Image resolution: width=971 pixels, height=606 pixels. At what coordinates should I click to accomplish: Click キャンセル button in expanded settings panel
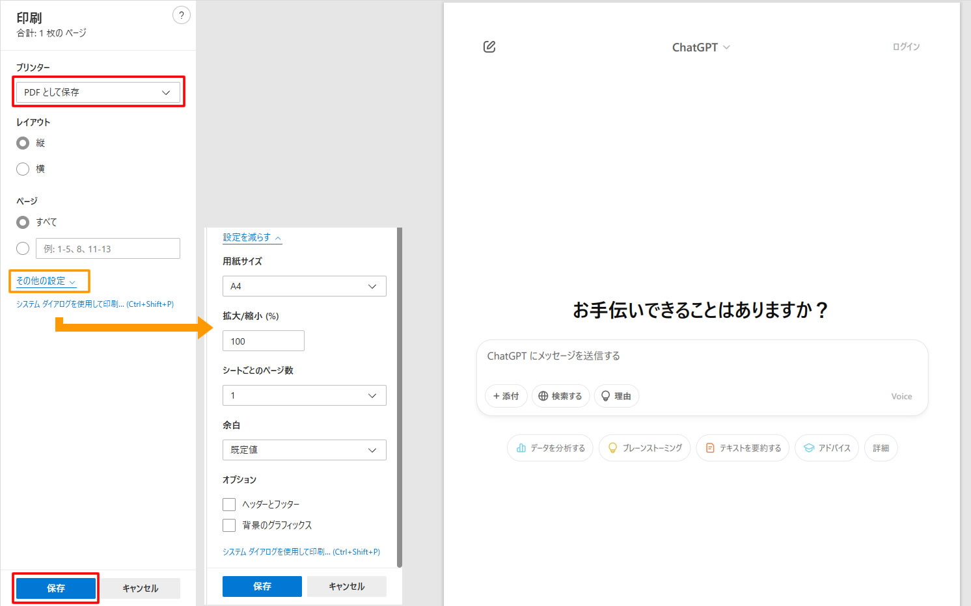[347, 586]
